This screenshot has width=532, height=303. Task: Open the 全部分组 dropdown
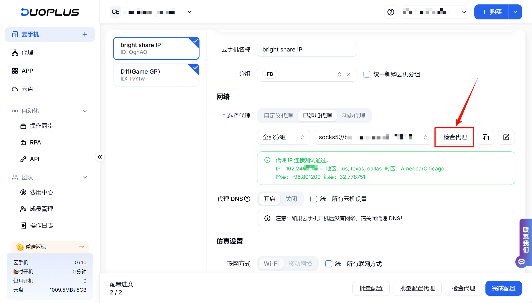tap(283, 137)
